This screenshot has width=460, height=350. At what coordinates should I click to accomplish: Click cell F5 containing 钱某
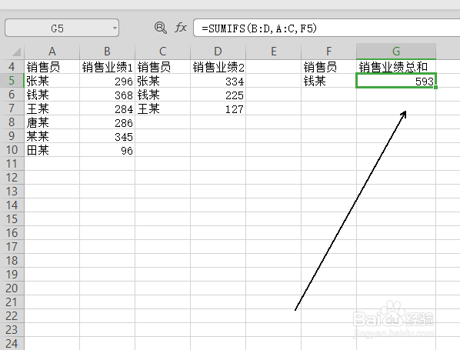pyautogui.click(x=329, y=81)
